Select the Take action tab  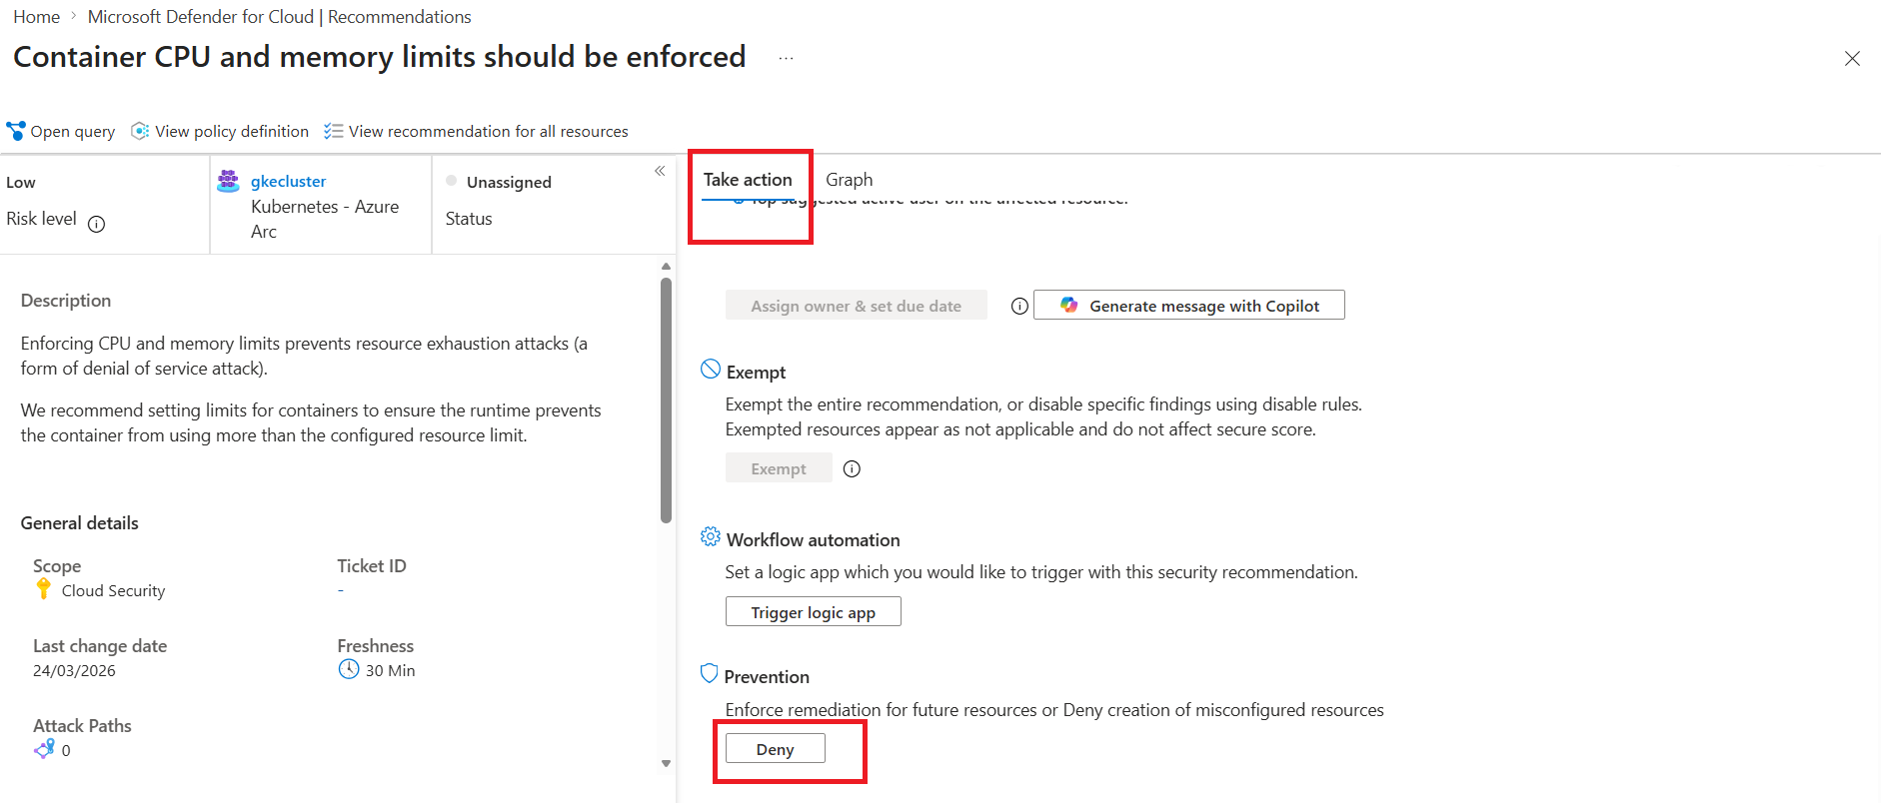[748, 180]
